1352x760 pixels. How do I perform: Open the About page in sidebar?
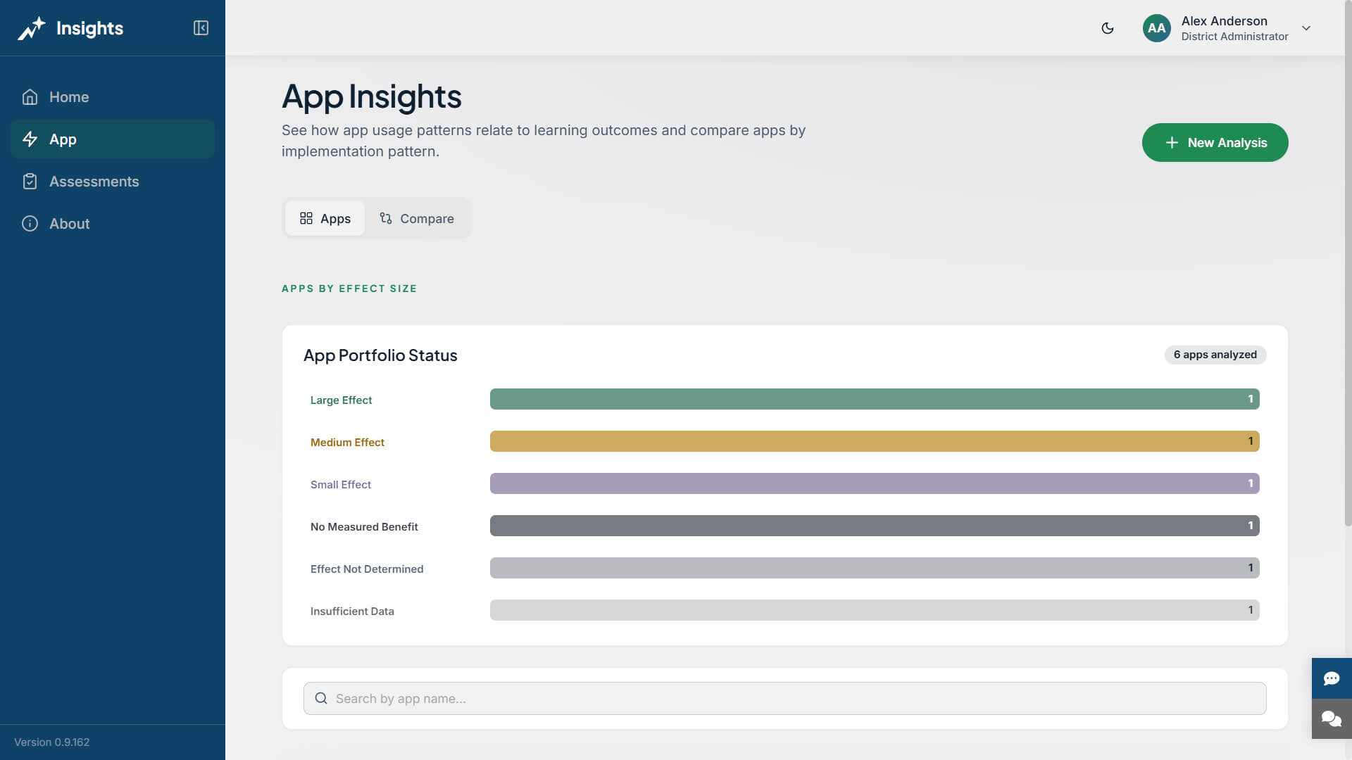point(113,224)
